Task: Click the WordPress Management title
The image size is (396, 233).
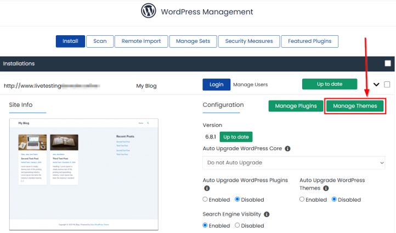Action: point(207,12)
